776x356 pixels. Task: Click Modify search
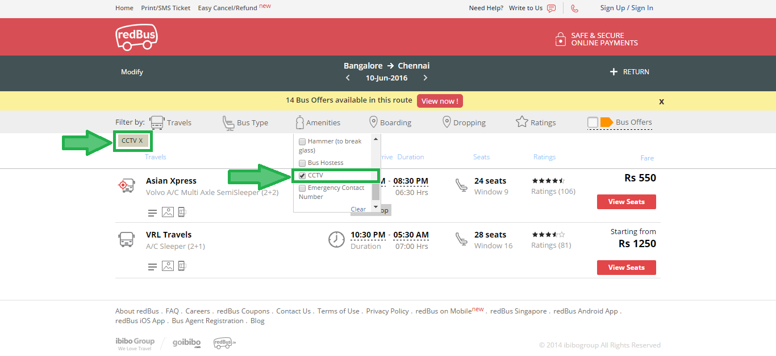(132, 72)
